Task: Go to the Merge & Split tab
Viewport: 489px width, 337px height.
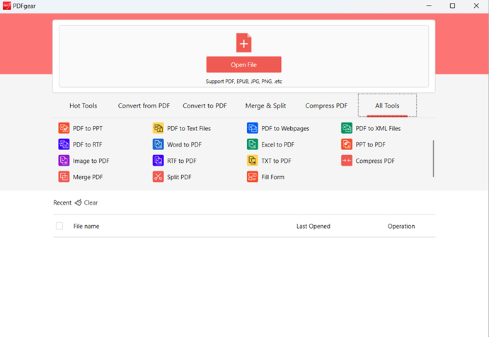Action: 265,105
